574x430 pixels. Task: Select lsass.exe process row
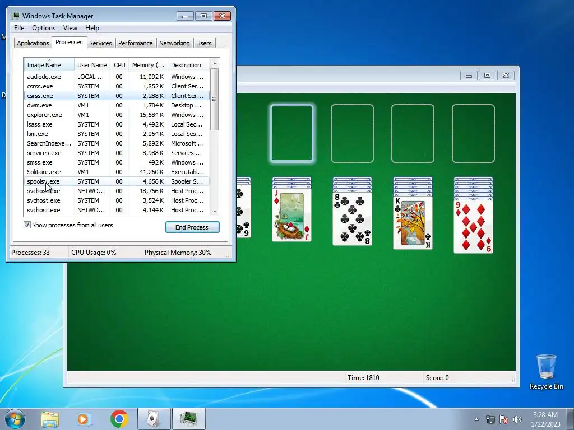117,124
